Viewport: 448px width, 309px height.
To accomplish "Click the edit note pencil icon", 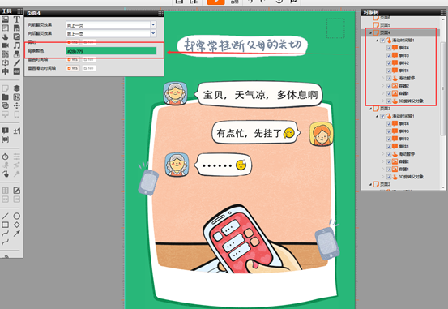I will pyautogui.click(x=17, y=191).
